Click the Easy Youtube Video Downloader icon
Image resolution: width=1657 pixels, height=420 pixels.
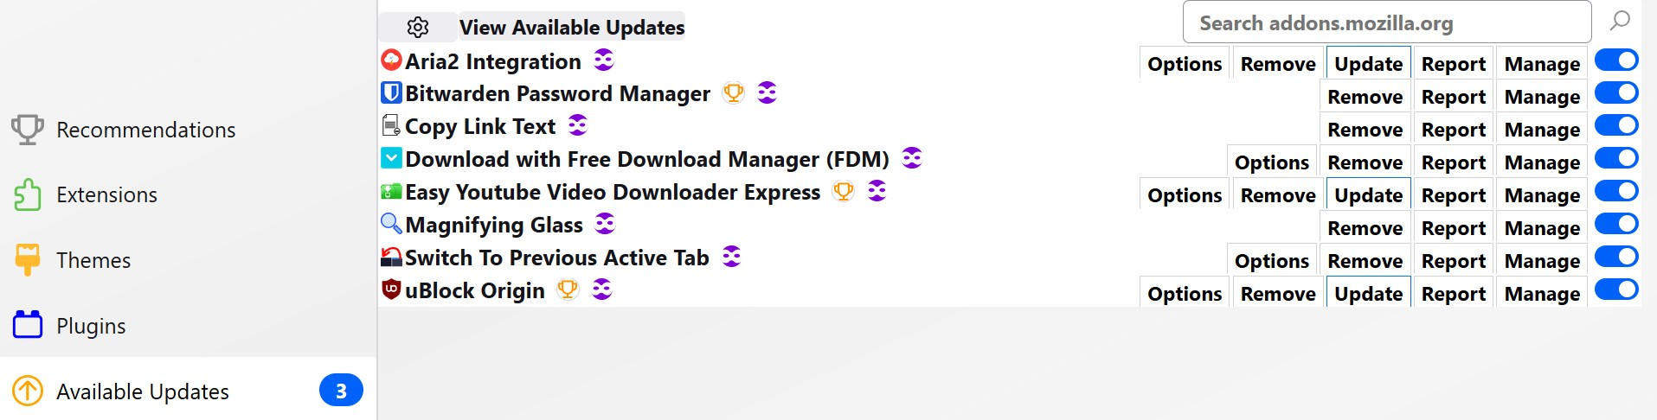[x=391, y=191]
